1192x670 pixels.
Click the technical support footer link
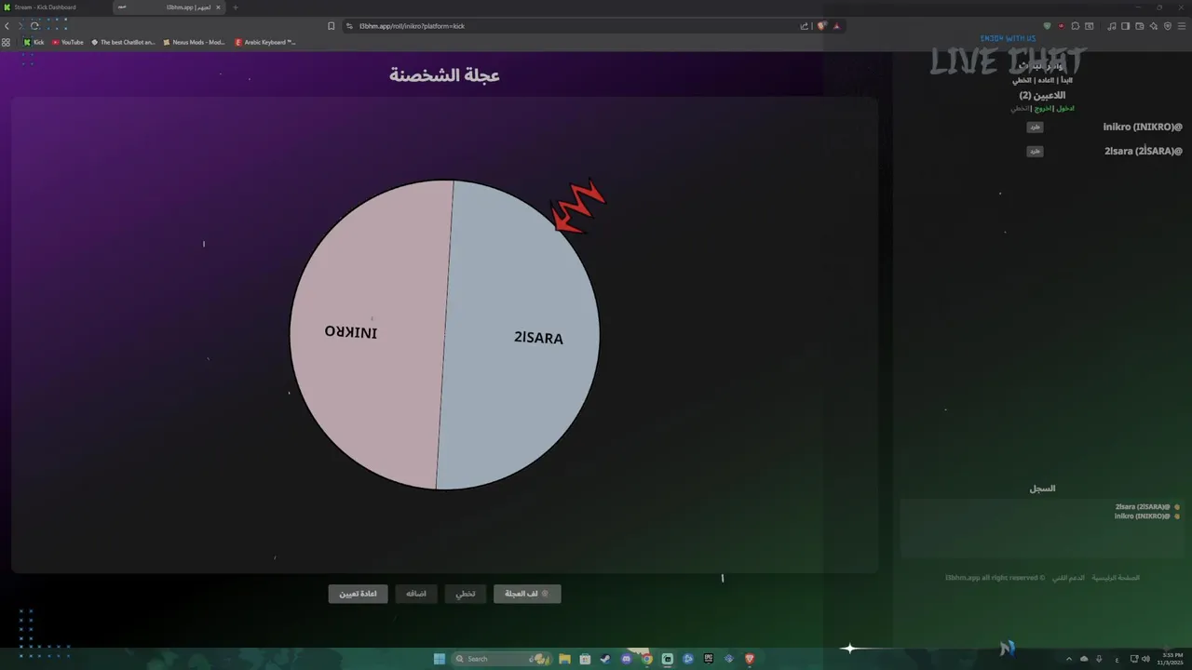point(1068,578)
